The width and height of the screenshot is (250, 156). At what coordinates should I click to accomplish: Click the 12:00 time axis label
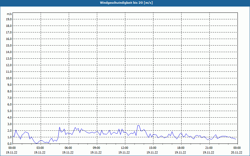124,148
